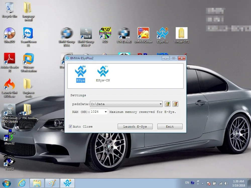Close the BMWAi ESysPlus2 window
Screen dimensions: 251x188
[x=182, y=58]
